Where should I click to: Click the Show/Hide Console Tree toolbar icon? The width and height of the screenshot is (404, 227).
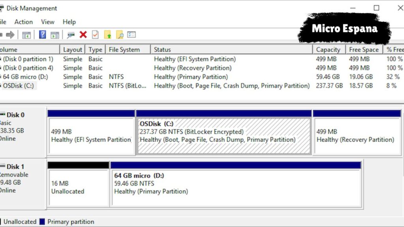[26, 35]
